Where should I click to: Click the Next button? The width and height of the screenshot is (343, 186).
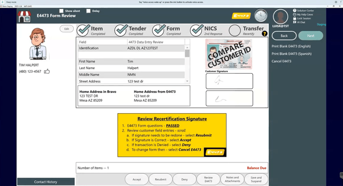click(311, 36)
